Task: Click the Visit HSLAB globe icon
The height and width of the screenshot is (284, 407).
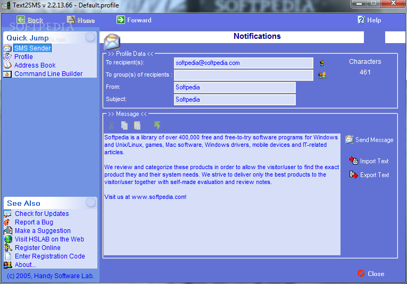Action: [x=8, y=239]
